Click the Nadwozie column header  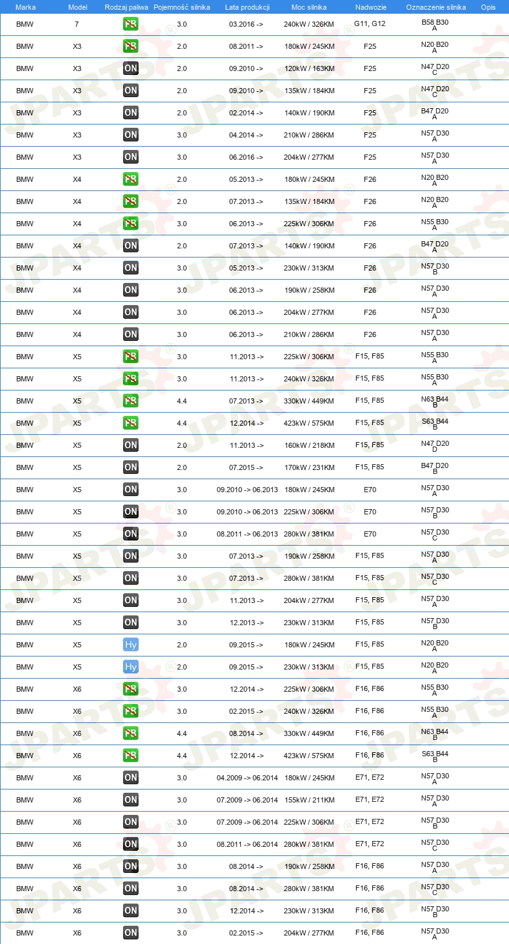(x=370, y=7)
